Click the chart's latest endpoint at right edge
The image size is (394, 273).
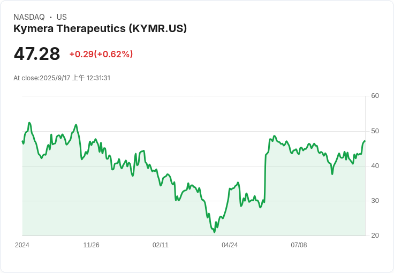(365, 141)
